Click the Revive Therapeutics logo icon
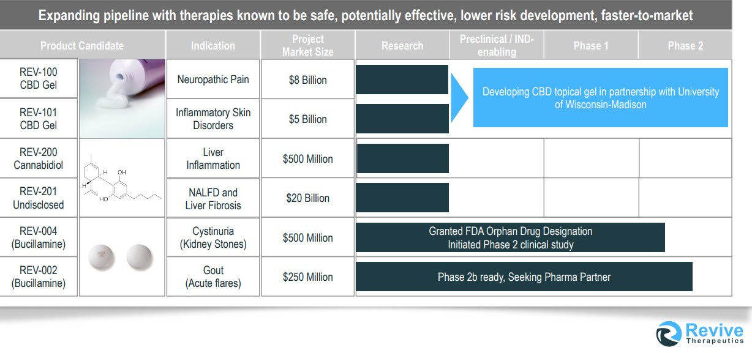Viewport: 752px width, 353px height. (668, 333)
